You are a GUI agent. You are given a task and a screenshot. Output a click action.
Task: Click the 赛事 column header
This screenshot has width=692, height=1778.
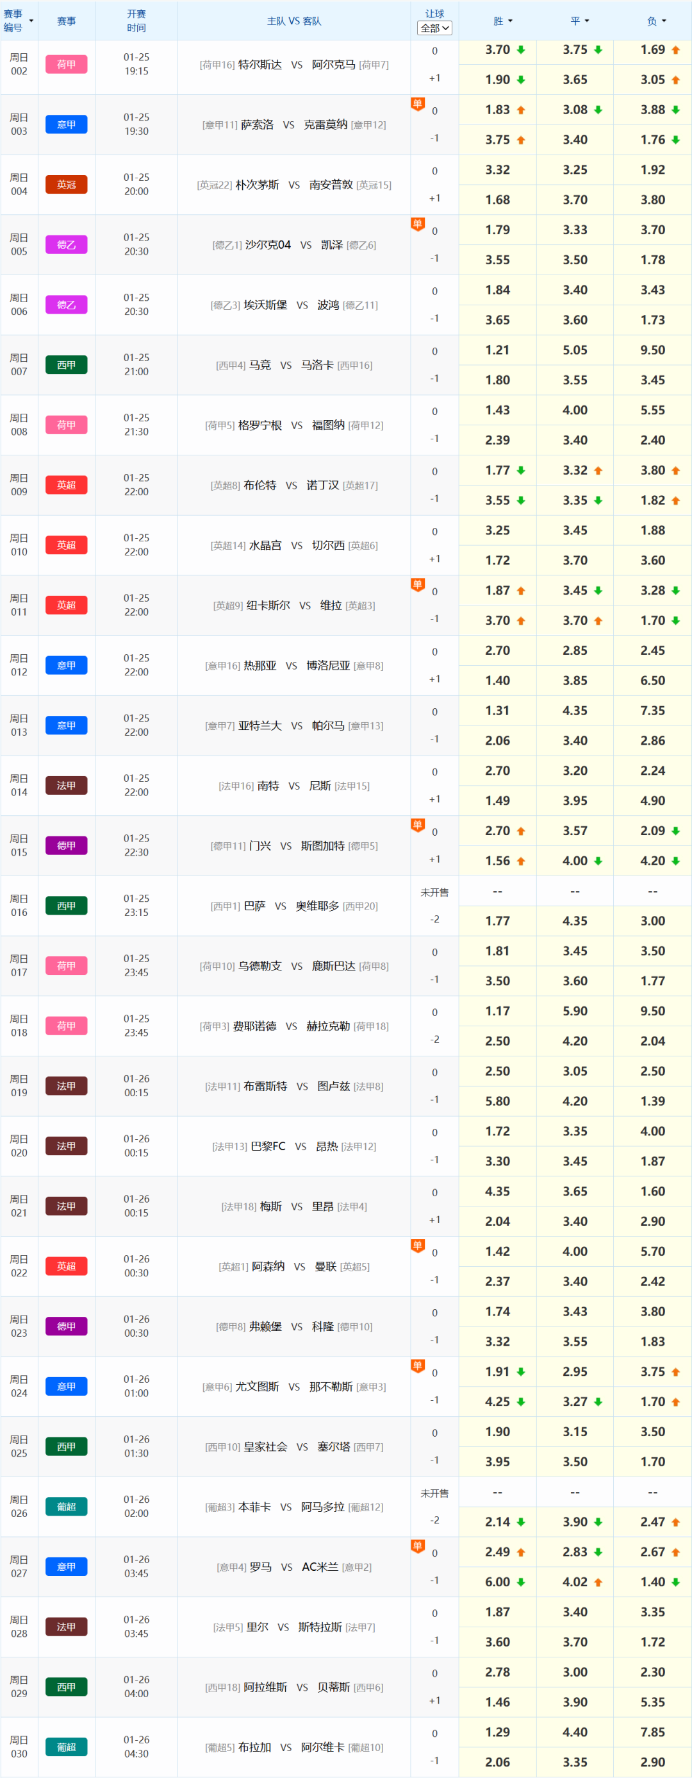pos(66,21)
